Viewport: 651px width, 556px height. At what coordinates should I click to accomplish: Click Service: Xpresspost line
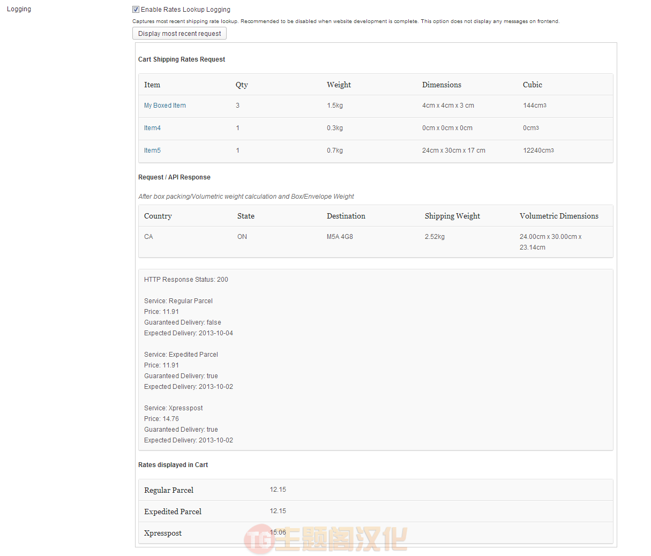point(174,408)
